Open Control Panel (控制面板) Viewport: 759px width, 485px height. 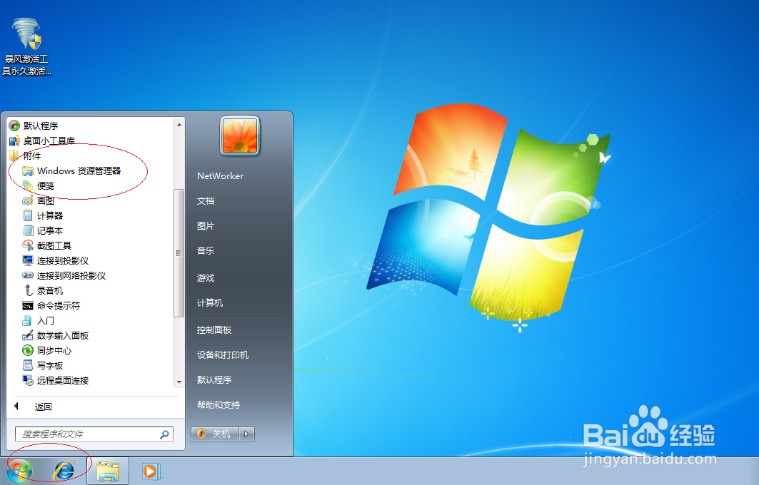(x=214, y=330)
